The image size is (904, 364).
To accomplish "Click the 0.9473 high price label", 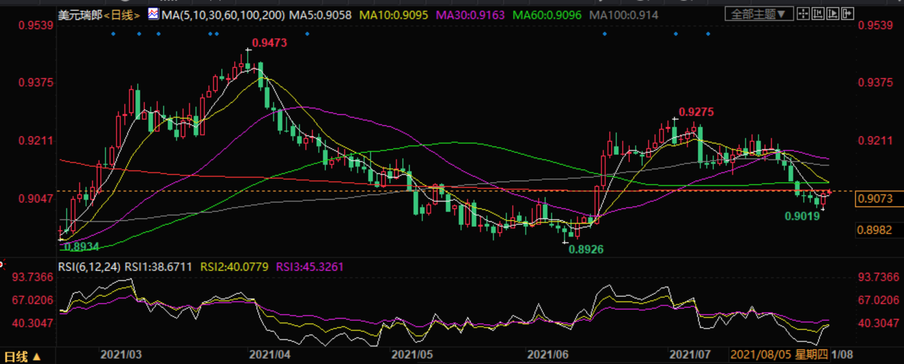I will click(x=270, y=42).
